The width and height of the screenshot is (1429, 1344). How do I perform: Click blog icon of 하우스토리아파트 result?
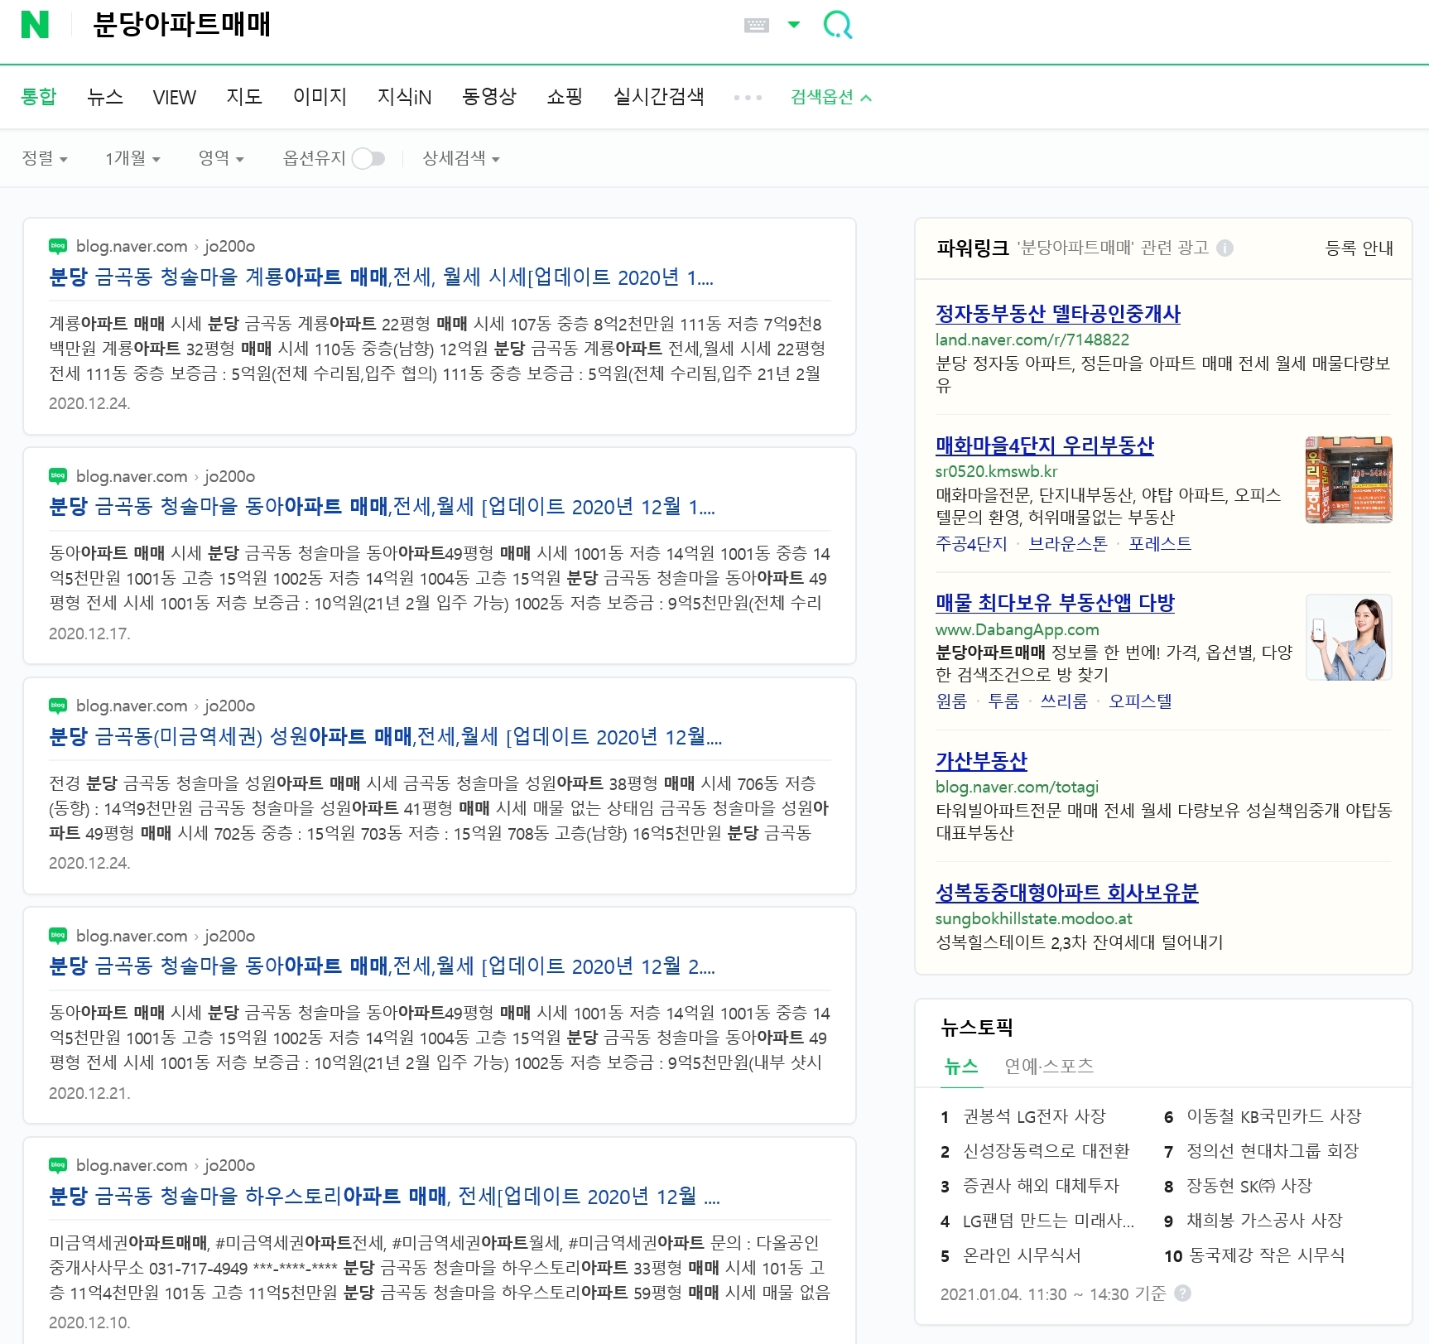point(58,1165)
